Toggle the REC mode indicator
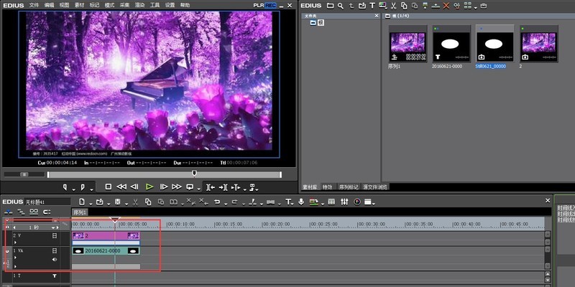 pyautogui.click(x=270, y=5)
